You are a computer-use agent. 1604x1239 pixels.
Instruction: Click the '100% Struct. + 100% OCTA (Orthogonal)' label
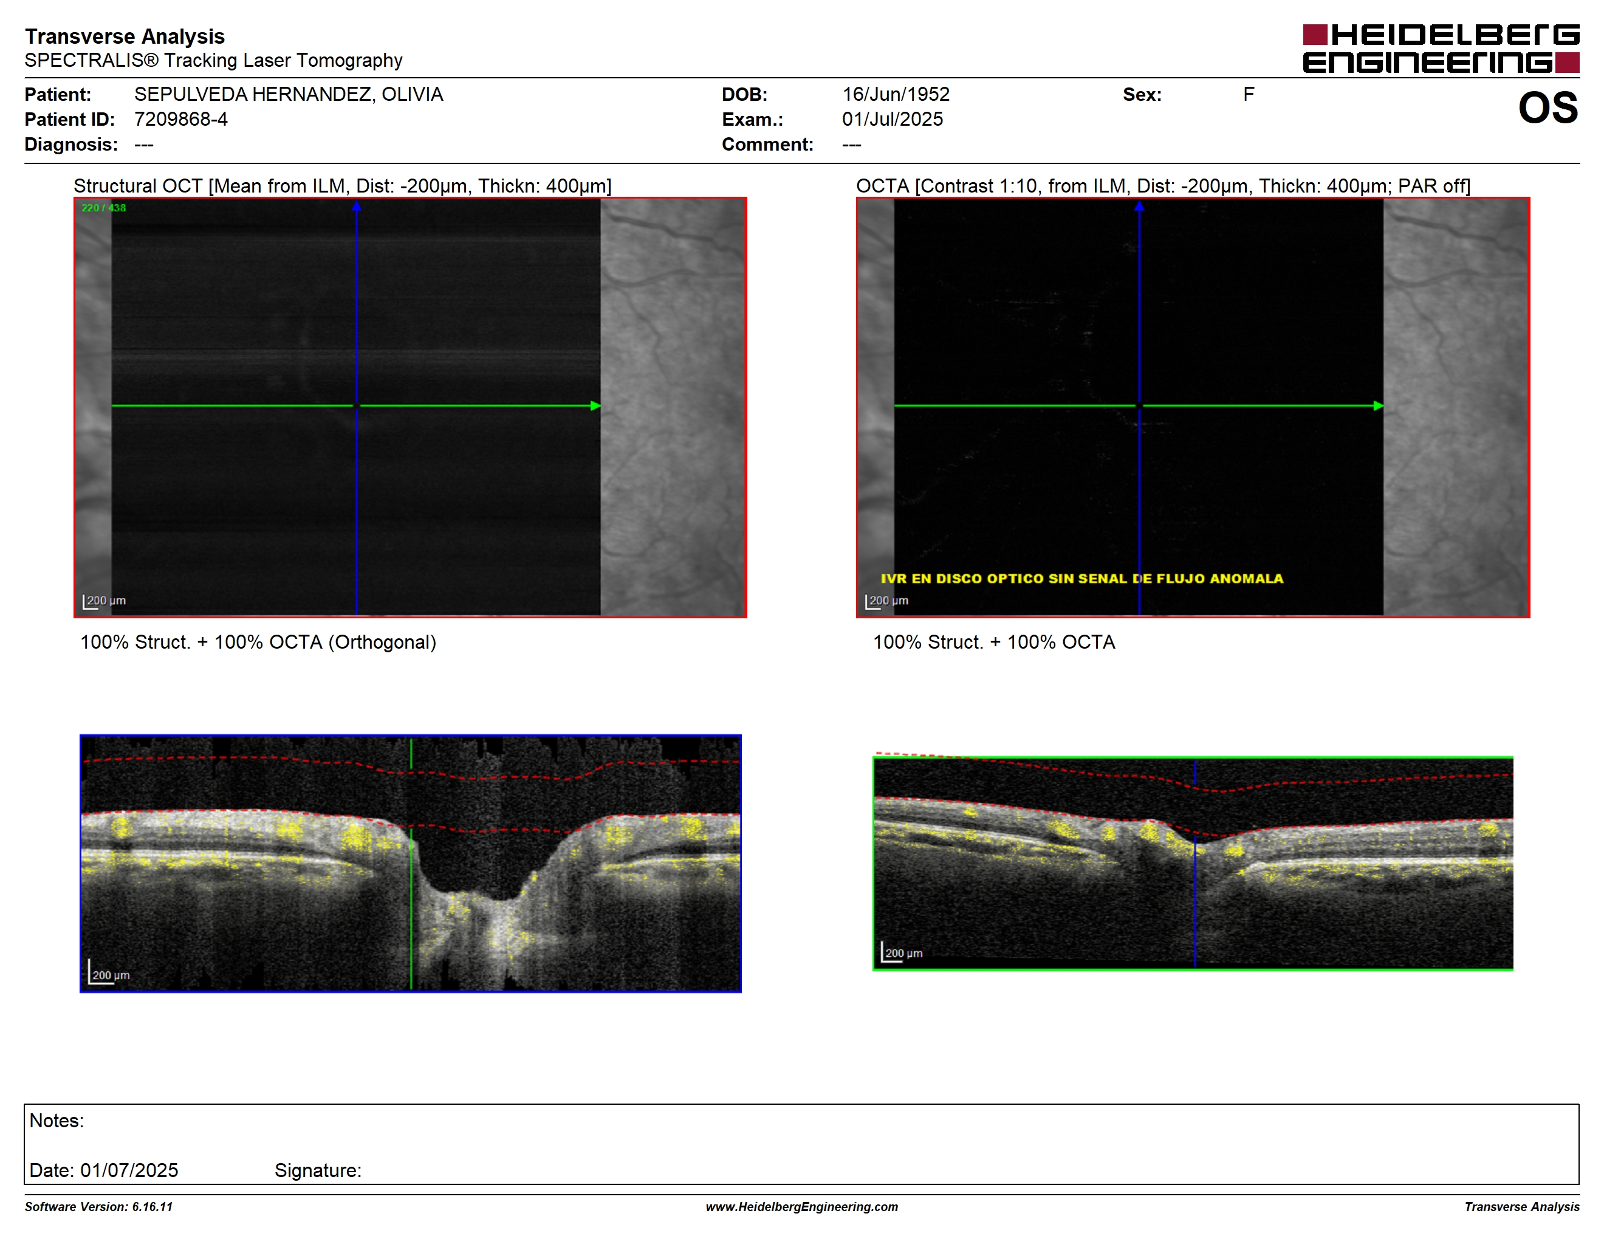click(x=258, y=642)
